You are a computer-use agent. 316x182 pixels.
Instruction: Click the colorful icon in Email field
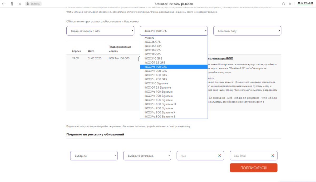(x=273, y=156)
